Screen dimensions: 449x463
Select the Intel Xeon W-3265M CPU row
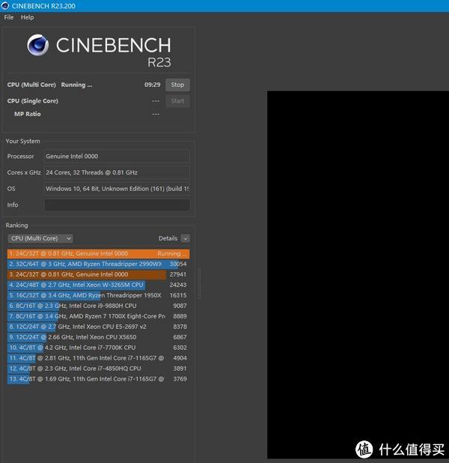[x=99, y=285]
